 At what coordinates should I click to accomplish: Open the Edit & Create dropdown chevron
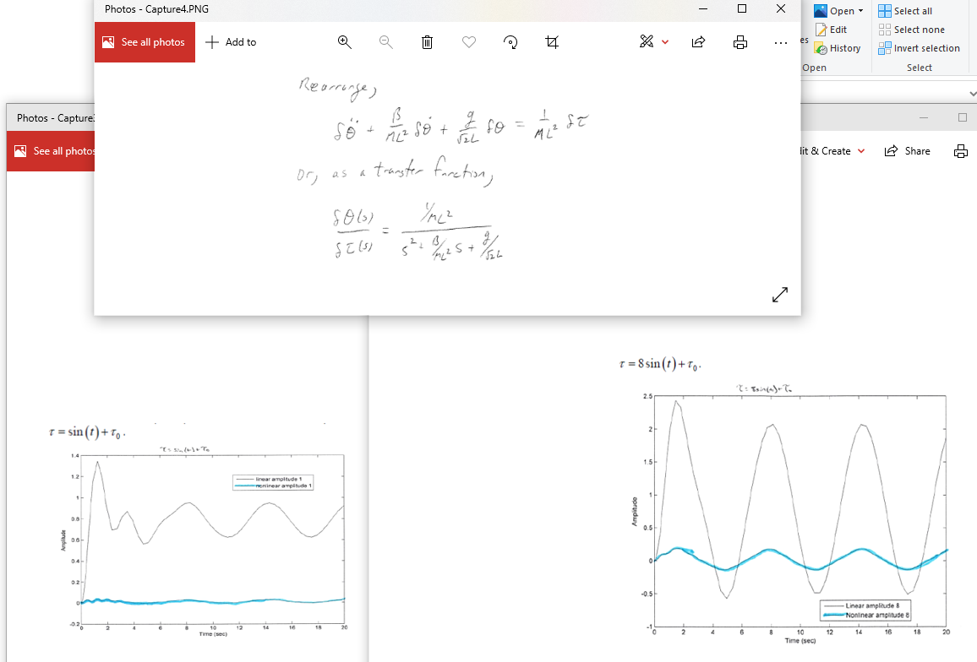(861, 151)
